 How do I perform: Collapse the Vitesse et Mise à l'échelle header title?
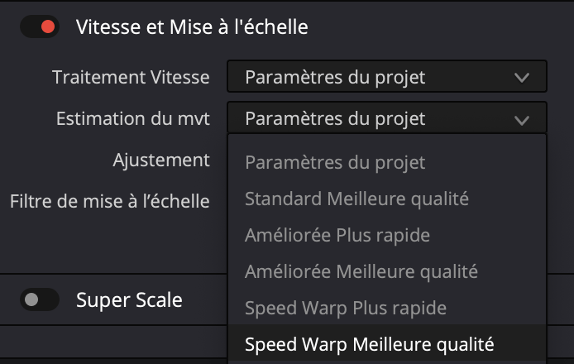coord(192,26)
